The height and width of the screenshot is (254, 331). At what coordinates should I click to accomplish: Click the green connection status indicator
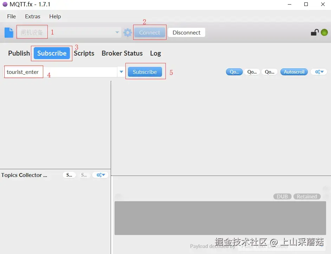324,32
